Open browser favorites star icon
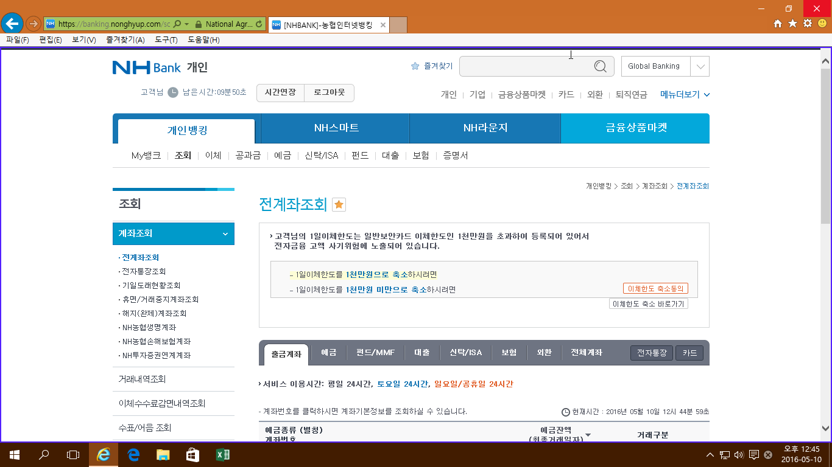 [792, 24]
